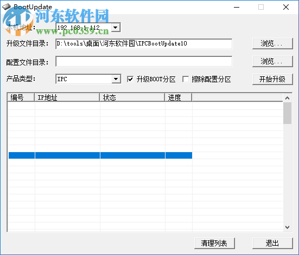
Task: Enable the 擦除配置分区 checkbox
Action: click(x=186, y=79)
